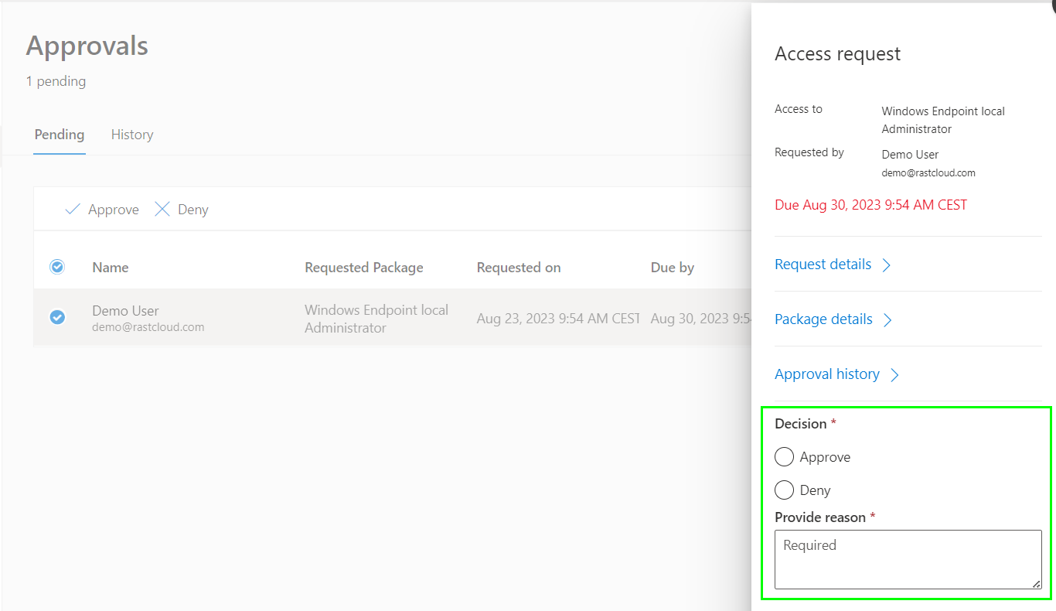The image size is (1056, 611).
Task: Click the Deny X icon in toolbar
Action: click(x=162, y=210)
